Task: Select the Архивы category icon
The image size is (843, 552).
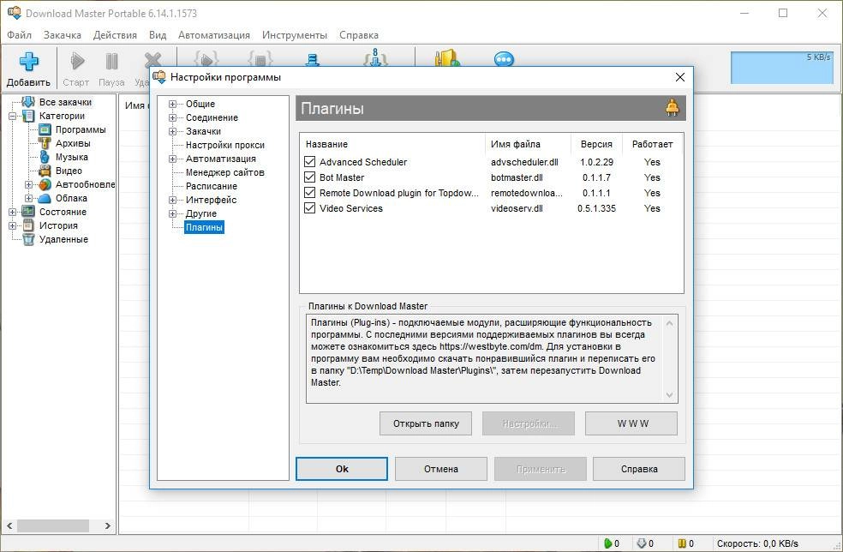Action: pyautogui.click(x=45, y=143)
